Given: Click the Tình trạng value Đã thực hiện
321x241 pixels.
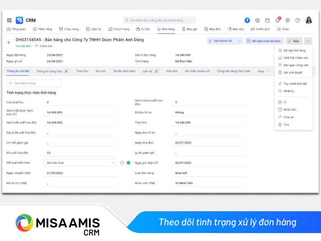Looking at the screenshot, I should [x=184, y=61].
